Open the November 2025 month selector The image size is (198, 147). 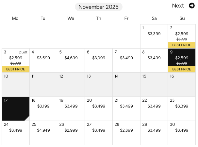pyautogui.click(x=99, y=7)
